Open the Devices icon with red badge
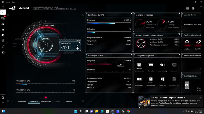 (3, 18)
